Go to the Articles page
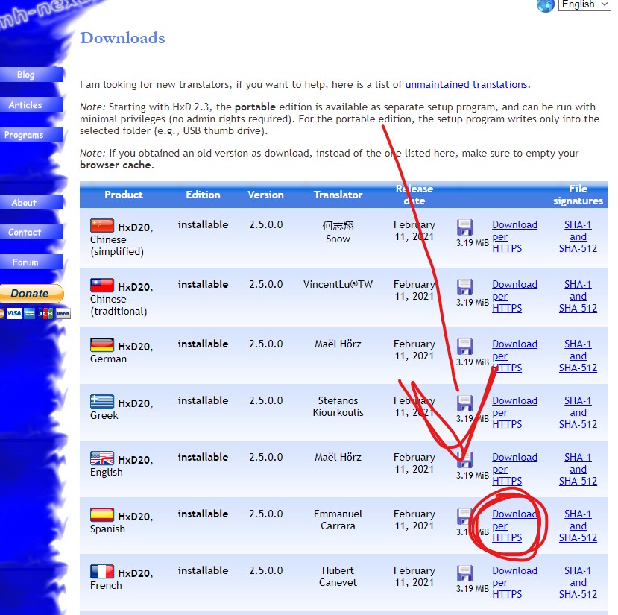The height and width of the screenshot is (615, 618). click(31, 104)
